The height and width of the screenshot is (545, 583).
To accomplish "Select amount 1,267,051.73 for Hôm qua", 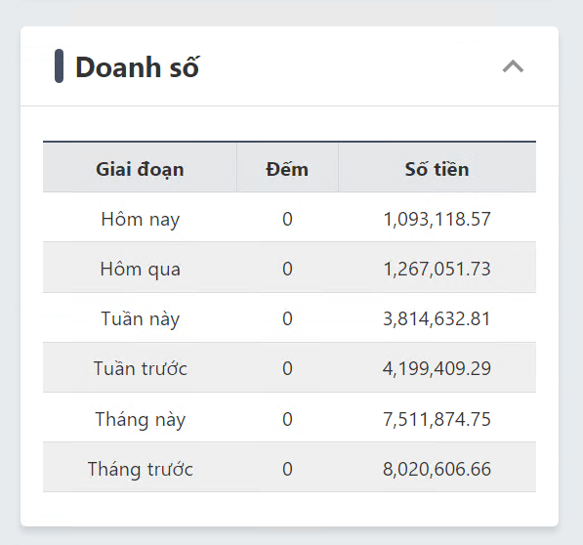I will (x=437, y=269).
